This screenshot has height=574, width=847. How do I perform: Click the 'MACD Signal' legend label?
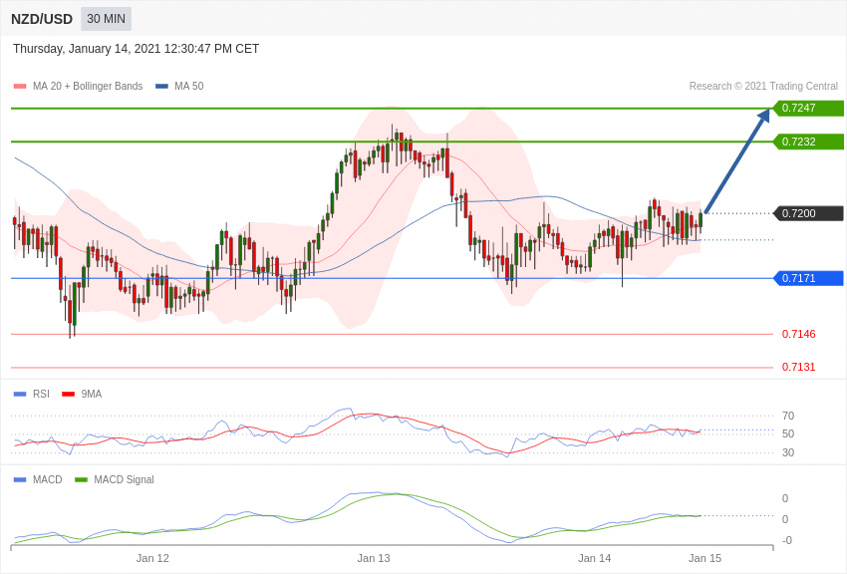(x=124, y=479)
